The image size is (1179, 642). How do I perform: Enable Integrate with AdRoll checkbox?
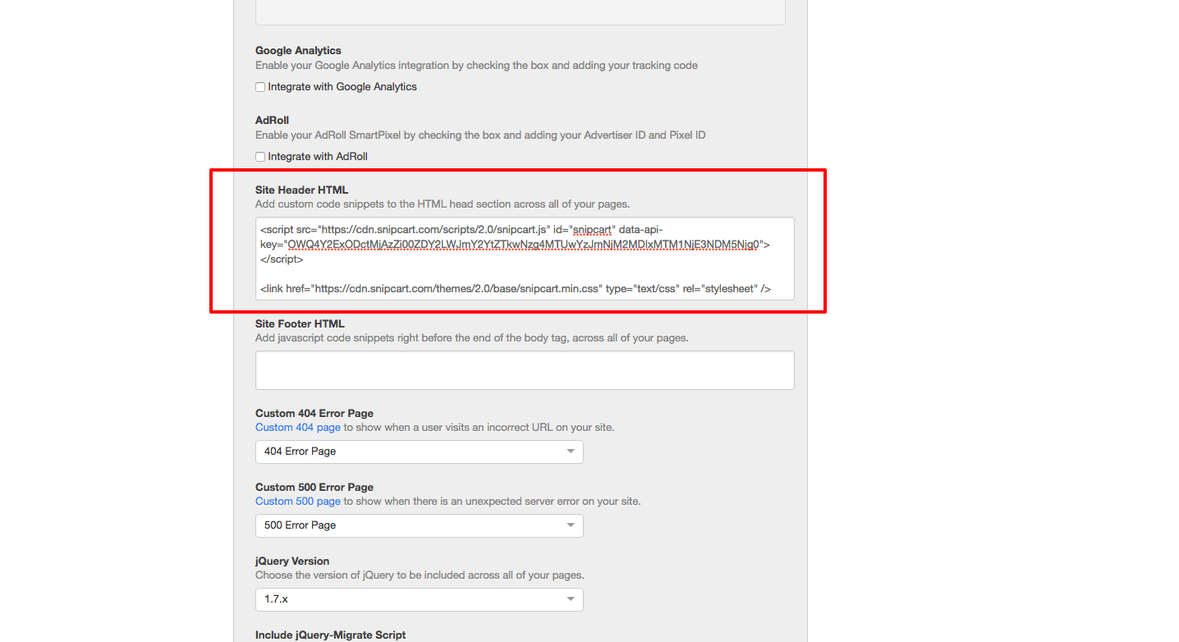coord(260,157)
